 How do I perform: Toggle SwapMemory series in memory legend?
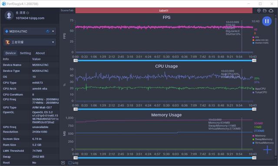pos(262,139)
